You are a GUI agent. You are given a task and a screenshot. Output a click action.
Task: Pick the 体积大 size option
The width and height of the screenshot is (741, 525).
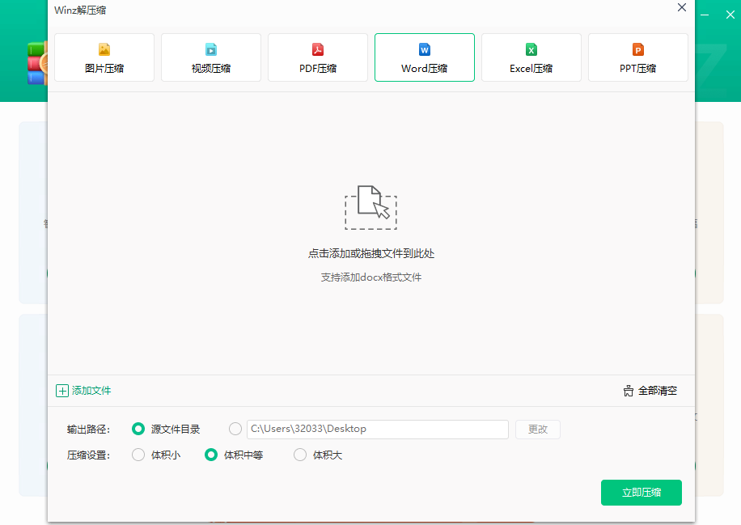coord(299,455)
